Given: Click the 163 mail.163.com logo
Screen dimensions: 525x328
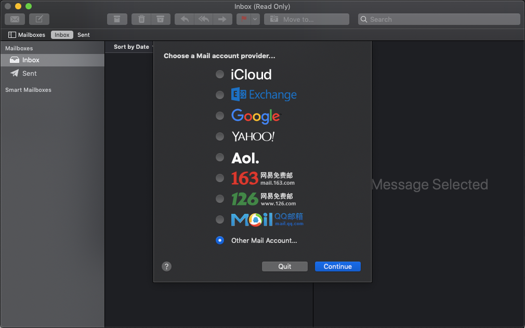Looking at the screenshot, I should coord(263,178).
